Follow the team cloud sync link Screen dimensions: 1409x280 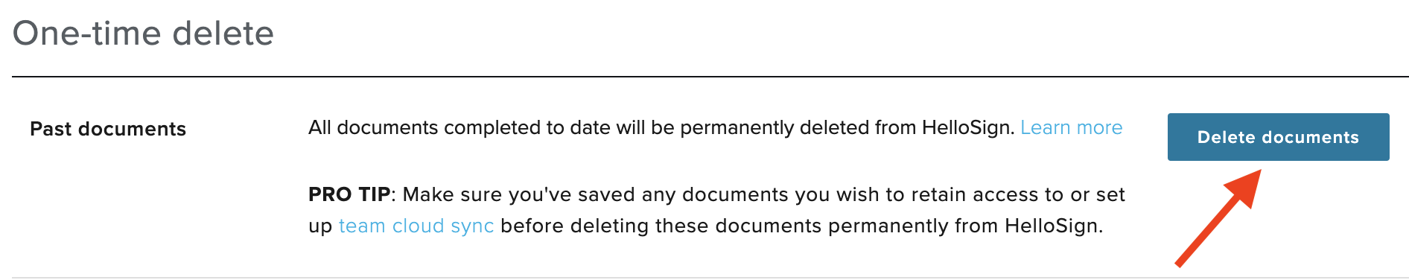(416, 226)
